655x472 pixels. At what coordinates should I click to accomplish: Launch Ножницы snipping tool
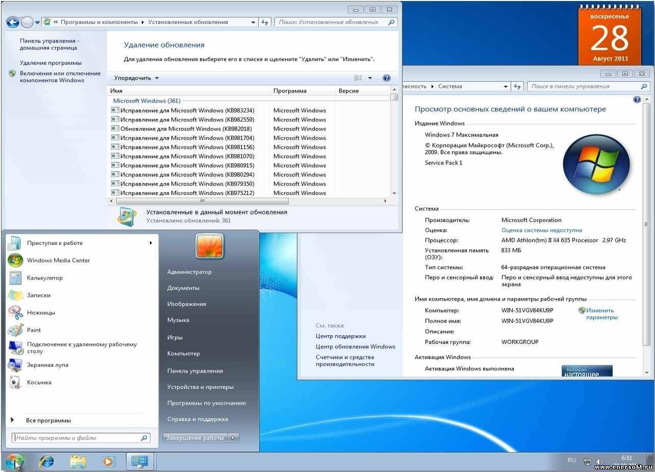click(x=41, y=312)
